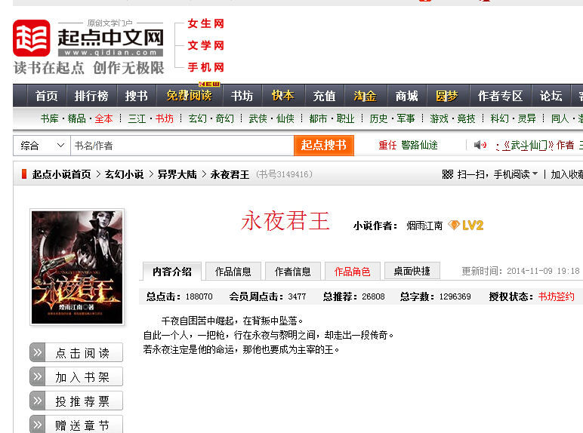Click the 点击阅读 button
Viewport: 583px width, 433px height.
(76, 352)
